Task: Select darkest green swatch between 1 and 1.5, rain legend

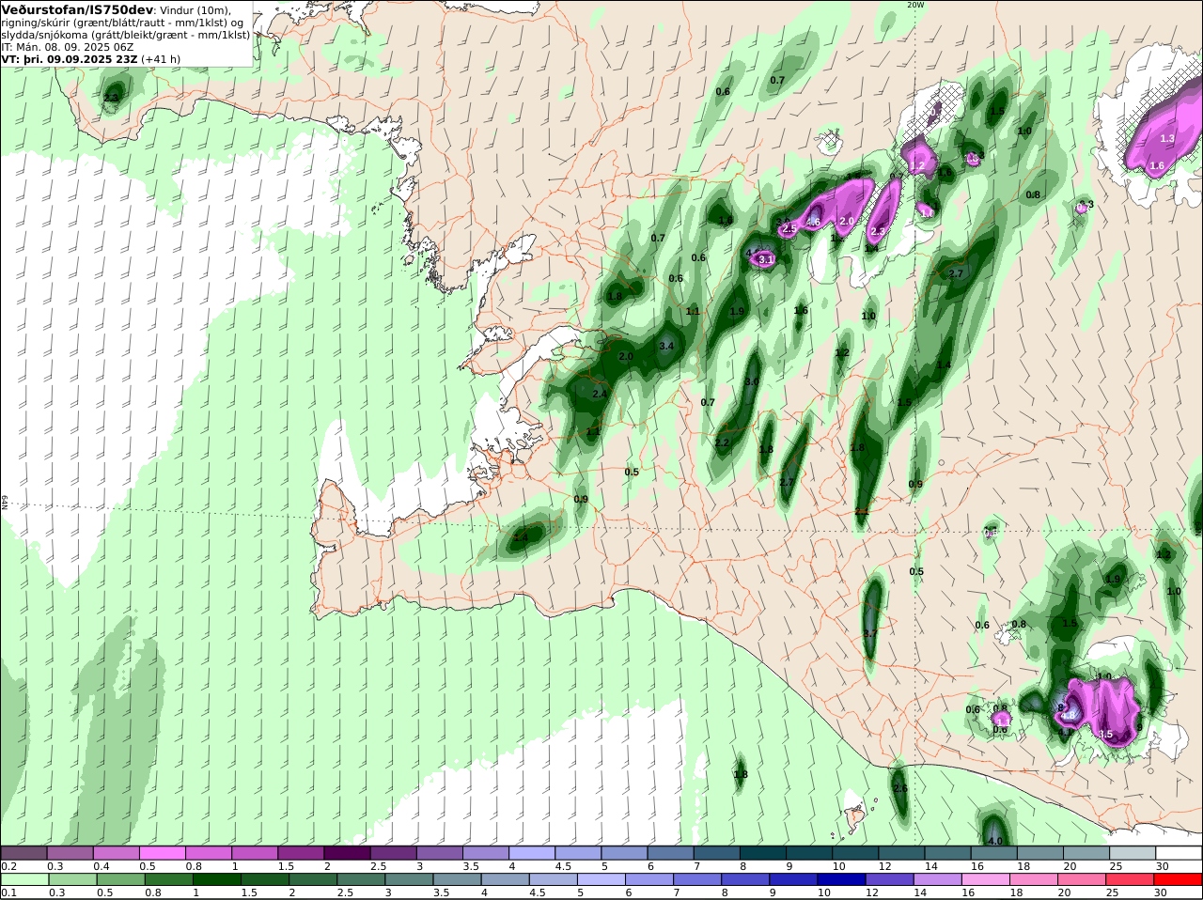Action: (215, 879)
